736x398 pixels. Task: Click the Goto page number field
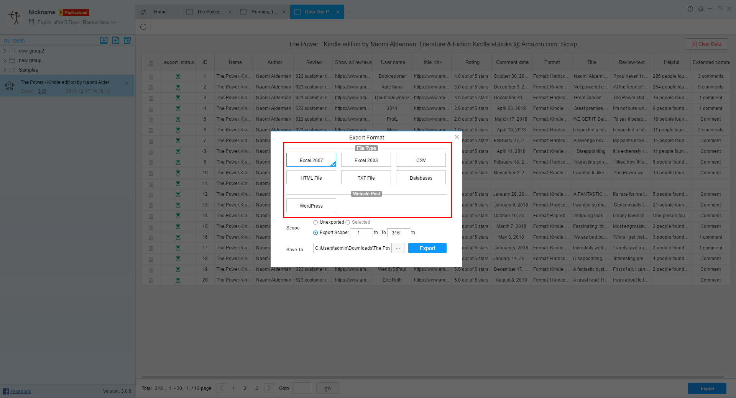click(x=302, y=388)
